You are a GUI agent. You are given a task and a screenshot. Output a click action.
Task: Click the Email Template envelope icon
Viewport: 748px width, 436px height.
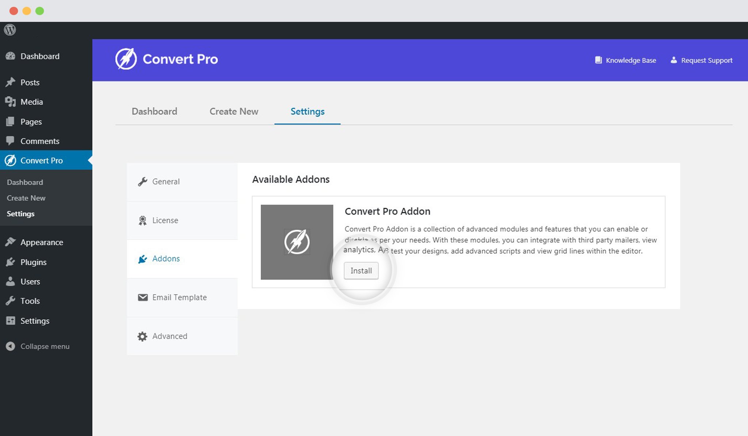click(x=142, y=297)
